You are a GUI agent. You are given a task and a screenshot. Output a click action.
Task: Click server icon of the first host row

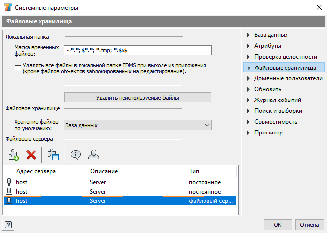9,182
